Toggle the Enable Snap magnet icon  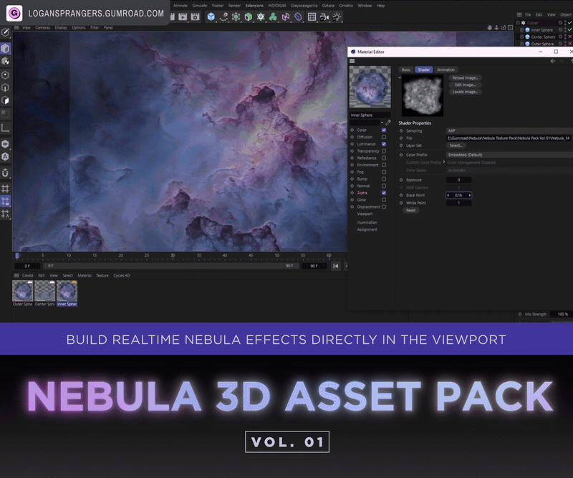[5, 173]
